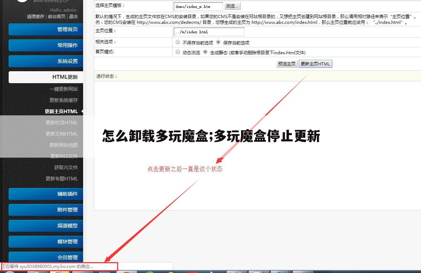The width and height of the screenshot is (421, 273).
Task: Click the 选择主页模板 label
Action: click(110, 5)
